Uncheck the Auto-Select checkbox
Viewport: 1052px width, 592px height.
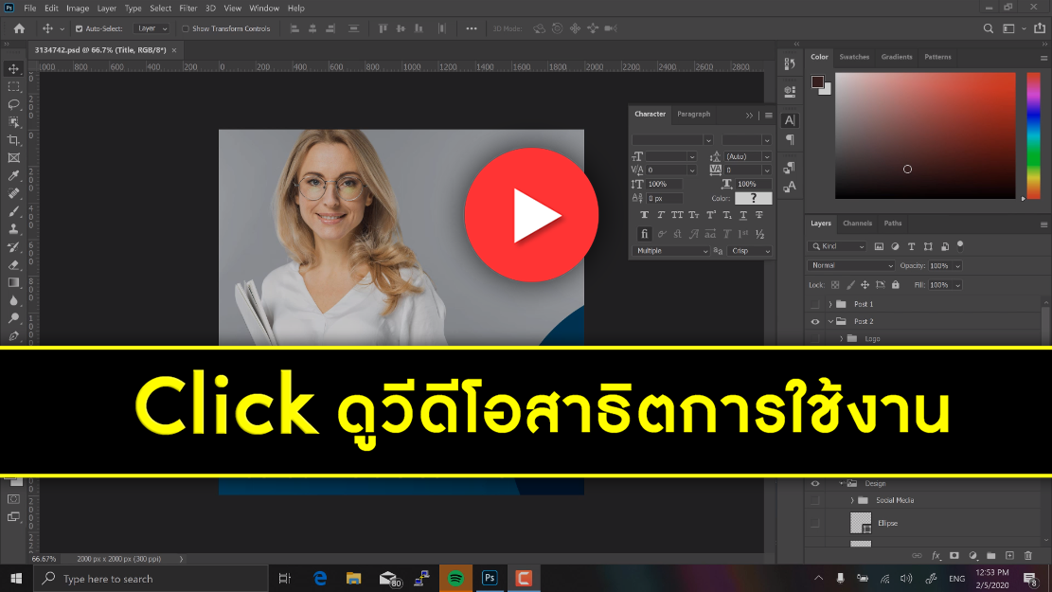point(79,28)
